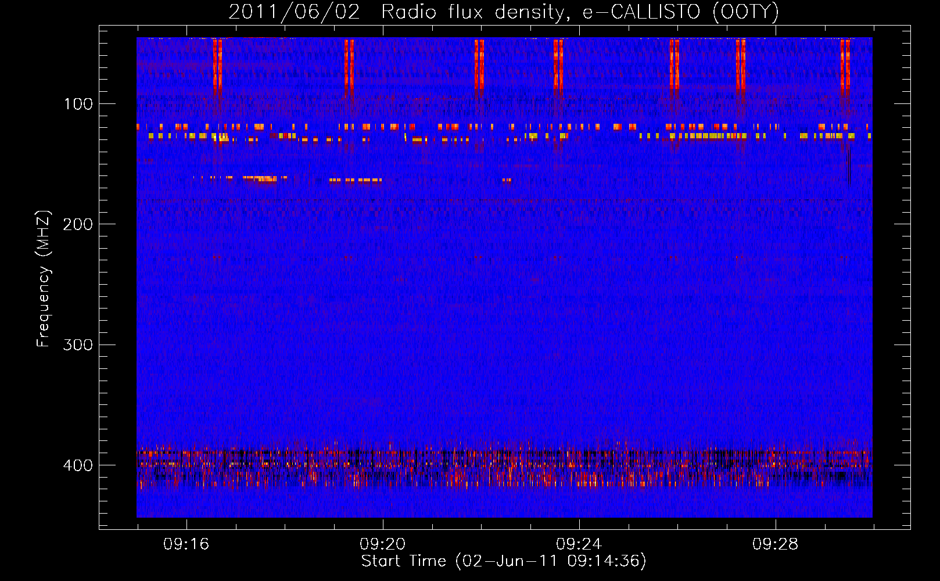The image size is (940, 581).
Task: Click the 09:28 time tick label
Action: tap(775, 544)
